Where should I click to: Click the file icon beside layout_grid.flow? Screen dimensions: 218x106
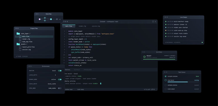click(x=20, y=47)
